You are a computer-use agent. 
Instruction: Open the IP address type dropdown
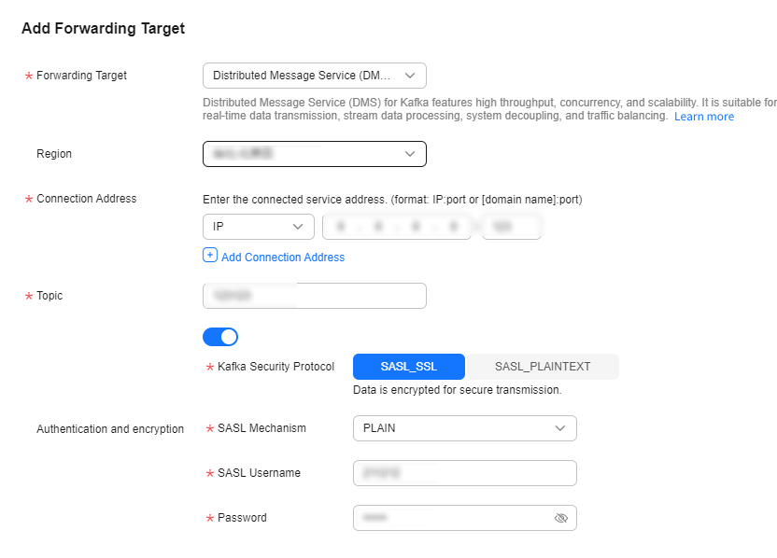(259, 227)
